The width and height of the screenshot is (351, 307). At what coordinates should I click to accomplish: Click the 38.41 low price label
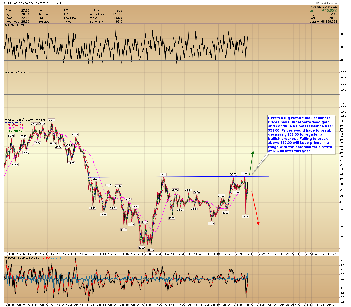(x=71, y=163)
